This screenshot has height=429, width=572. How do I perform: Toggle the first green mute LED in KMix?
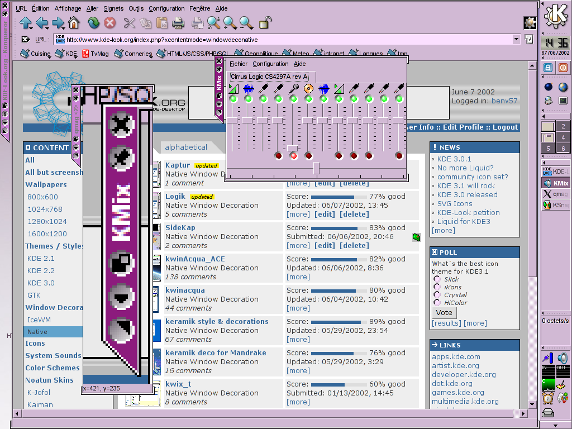(233, 99)
